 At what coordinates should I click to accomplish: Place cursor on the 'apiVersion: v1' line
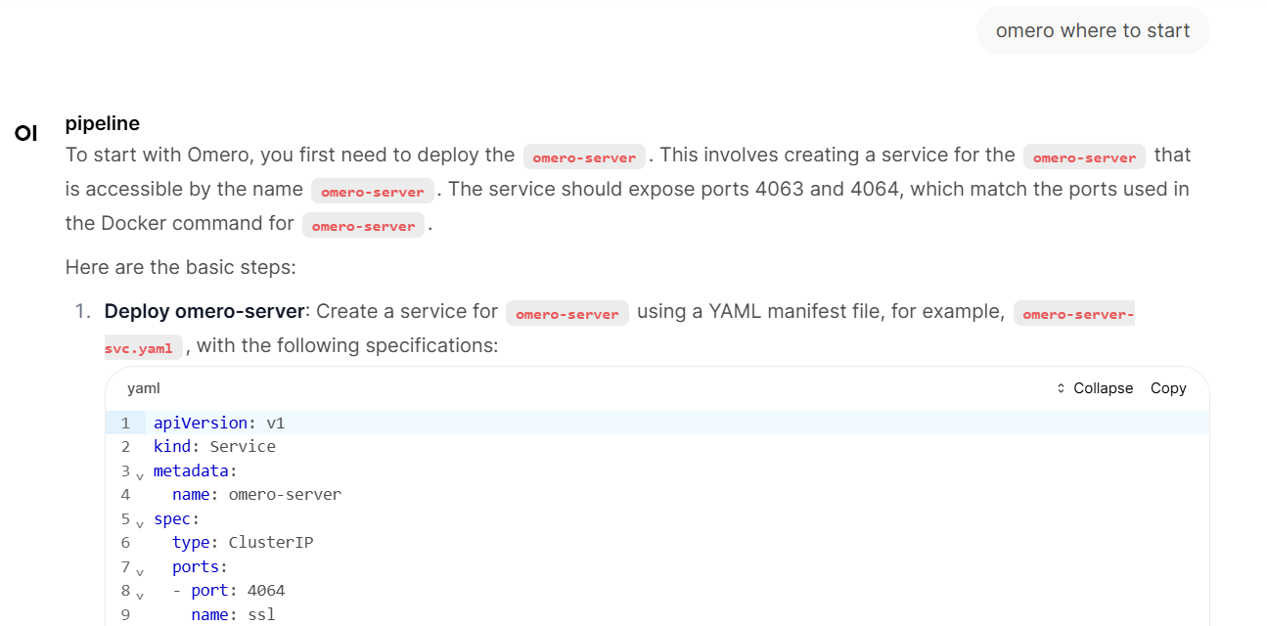(218, 423)
